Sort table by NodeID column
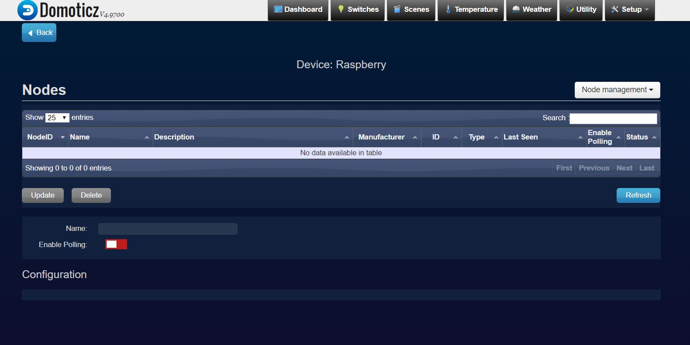 [x=45, y=137]
